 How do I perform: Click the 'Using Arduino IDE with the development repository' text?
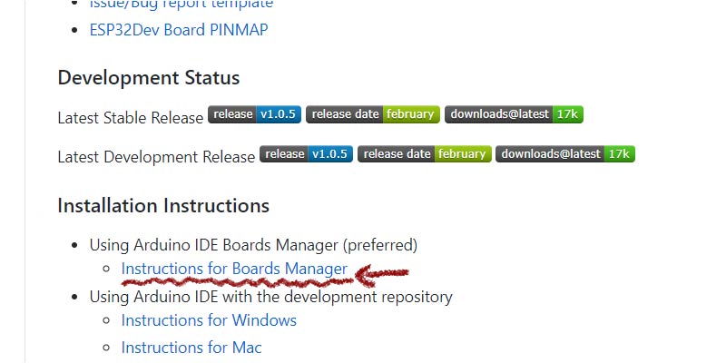[270, 297]
